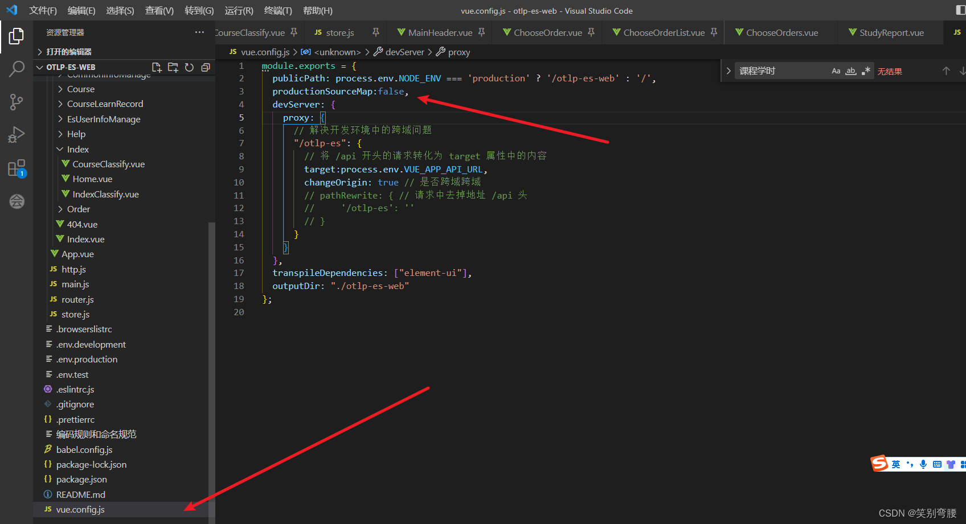Open the 终端(T) menu
This screenshot has height=524, width=966.
[x=278, y=10]
